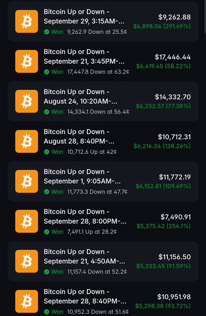This screenshot has width=206, height=316.
Task: Click the Bitcoin icon for September 28, 8:00PM market
Action: tap(26, 221)
